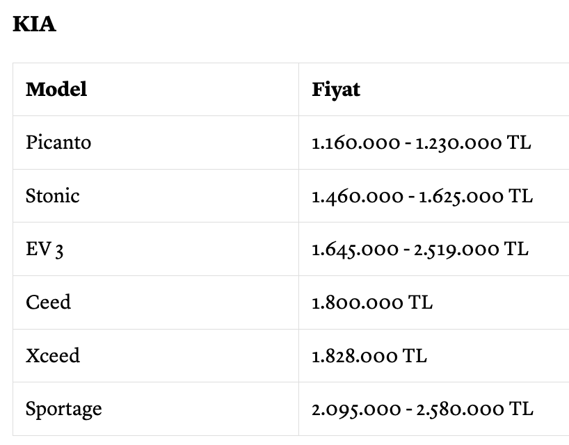
Task: Click the Xceed price 1.828.000 TL
Action: pyautogui.click(x=369, y=356)
